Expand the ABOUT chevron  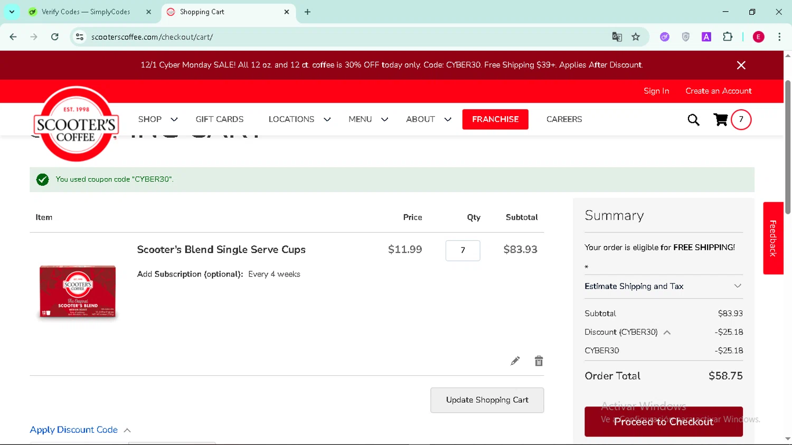pos(448,119)
